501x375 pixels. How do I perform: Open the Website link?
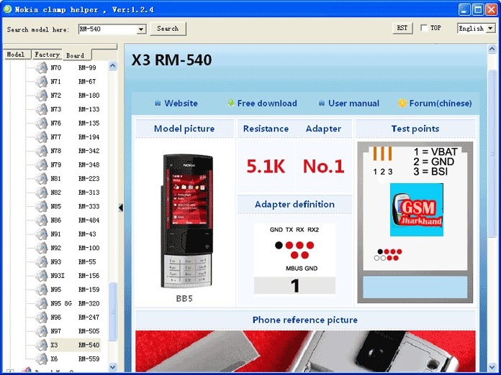pyautogui.click(x=181, y=103)
